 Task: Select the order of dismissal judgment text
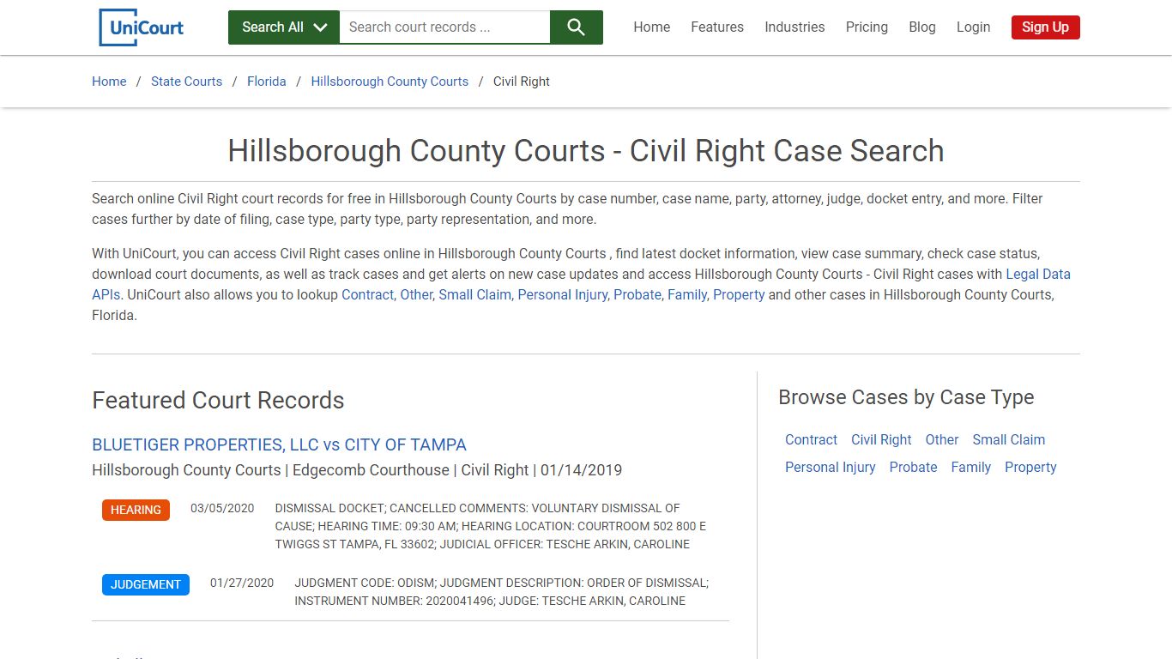(501, 592)
